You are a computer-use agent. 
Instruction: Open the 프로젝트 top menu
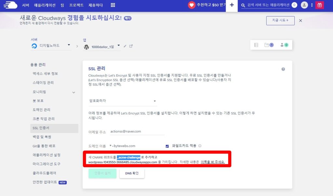coord(76,5)
